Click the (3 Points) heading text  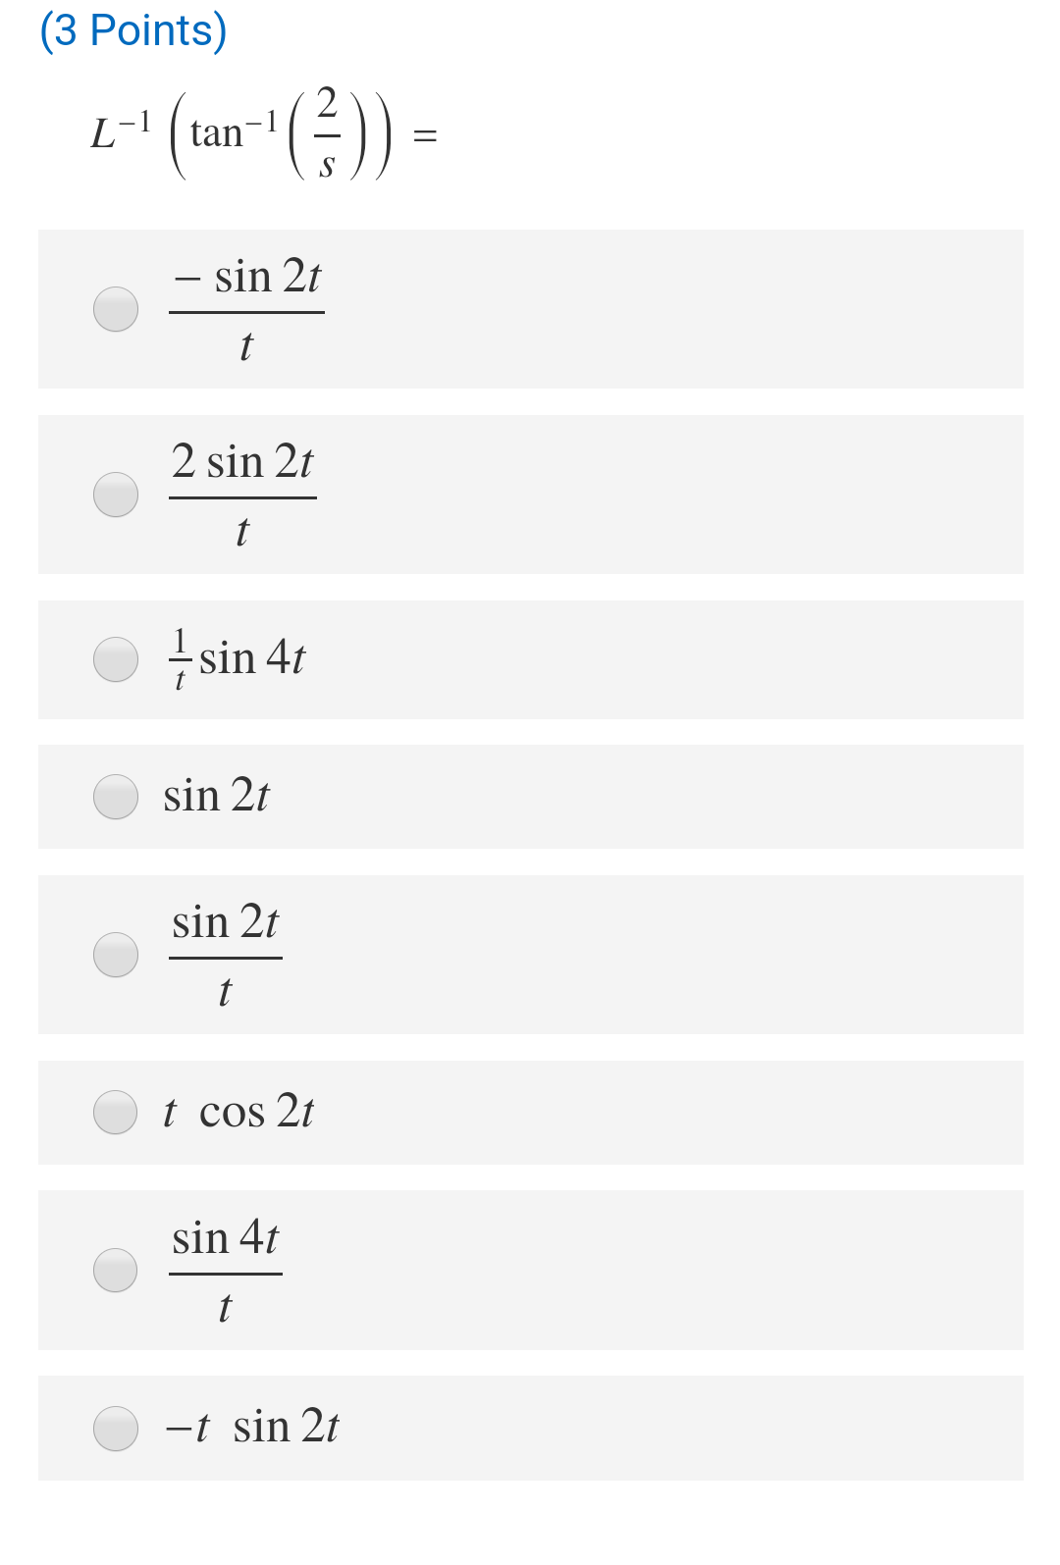point(132,27)
